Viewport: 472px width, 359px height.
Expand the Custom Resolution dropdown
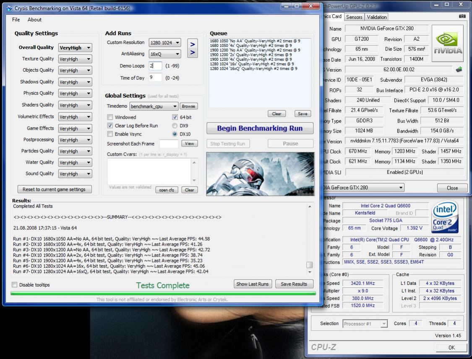pyautogui.click(x=164, y=43)
